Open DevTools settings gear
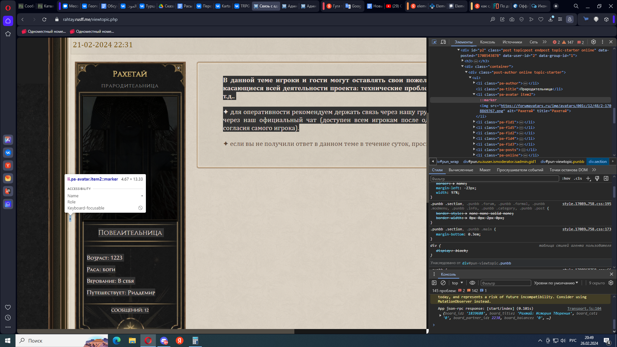 coord(594,42)
